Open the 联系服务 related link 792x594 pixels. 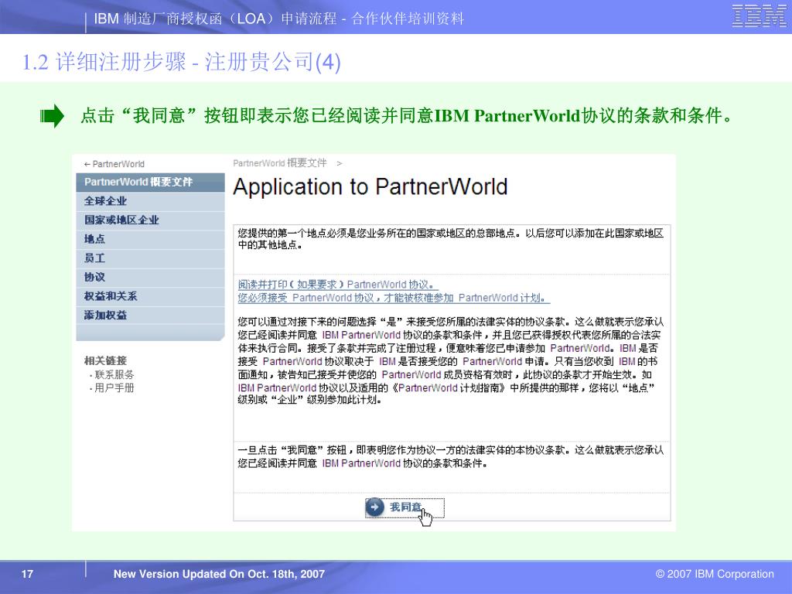click(114, 374)
